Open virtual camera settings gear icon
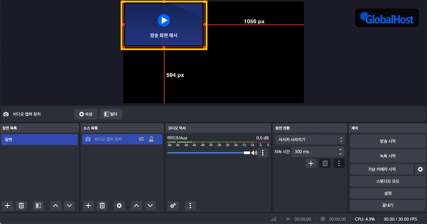This screenshot has width=427, height=224. [x=420, y=169]
